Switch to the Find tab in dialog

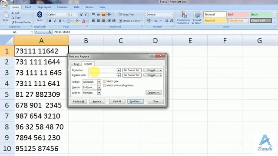coord(76,64)
